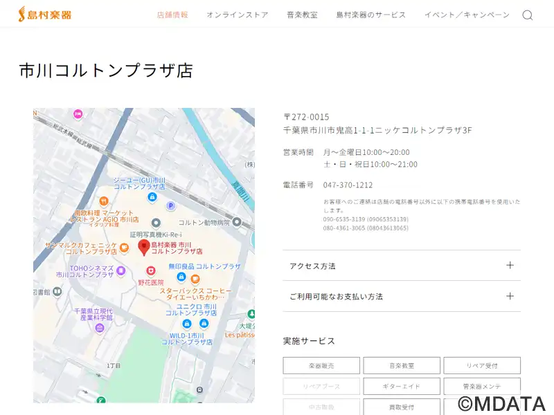Click the greyed リペアブース service button
This screenshot has width=554, height=415.
[321, 387]
